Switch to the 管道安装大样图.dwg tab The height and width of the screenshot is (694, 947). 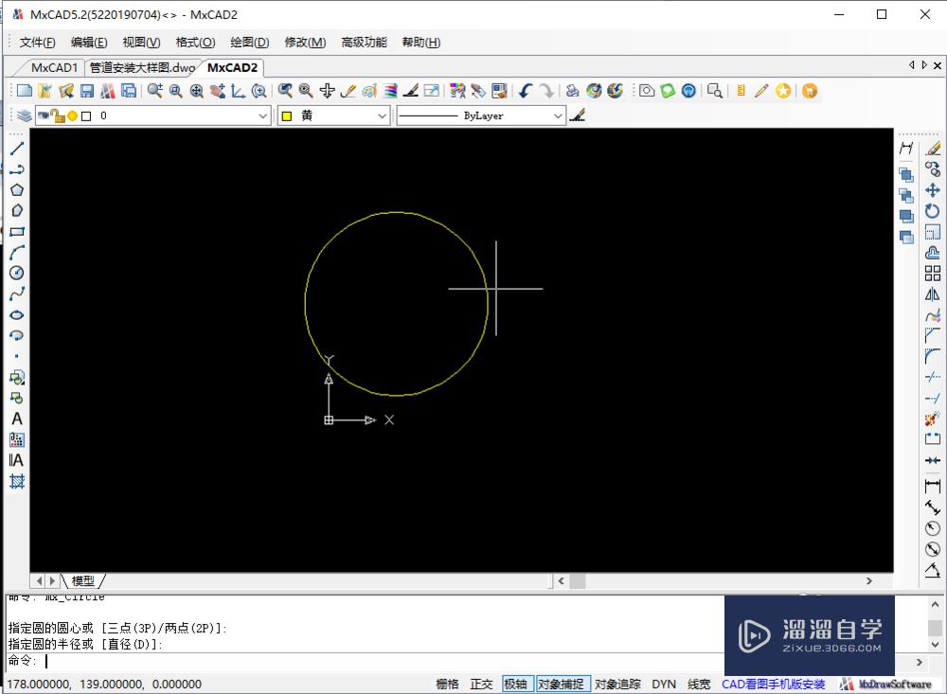pyautogui.click(x=140, y=67)
